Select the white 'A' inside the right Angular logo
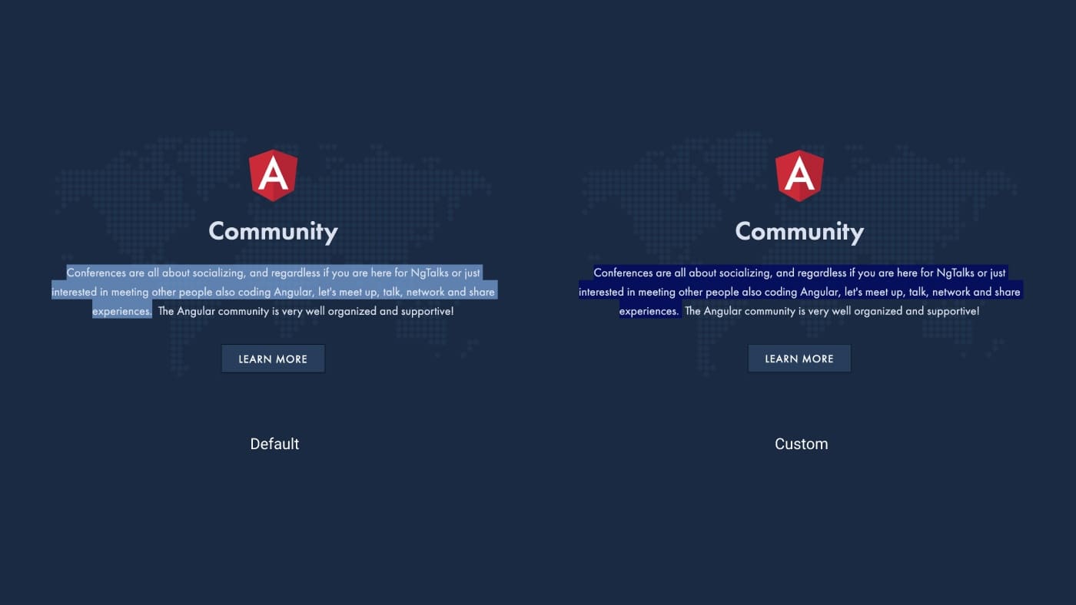Image resolution: width=1076 pixels, height=605 pixels. tap(799, 177)
